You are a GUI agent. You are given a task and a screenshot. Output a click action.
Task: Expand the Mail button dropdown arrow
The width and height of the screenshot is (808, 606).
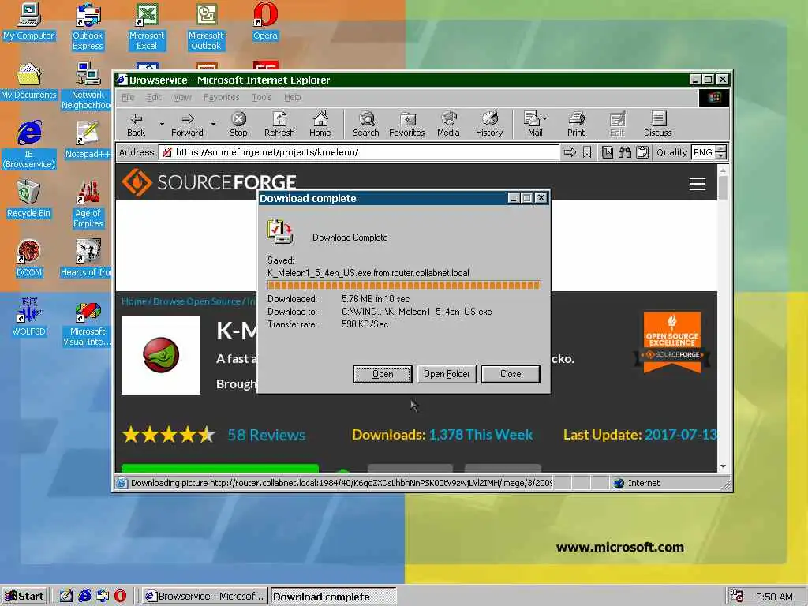point(545,118)
